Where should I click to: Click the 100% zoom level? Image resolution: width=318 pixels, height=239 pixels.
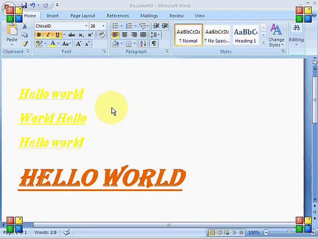pyautogui.click(x=254, y=232)
